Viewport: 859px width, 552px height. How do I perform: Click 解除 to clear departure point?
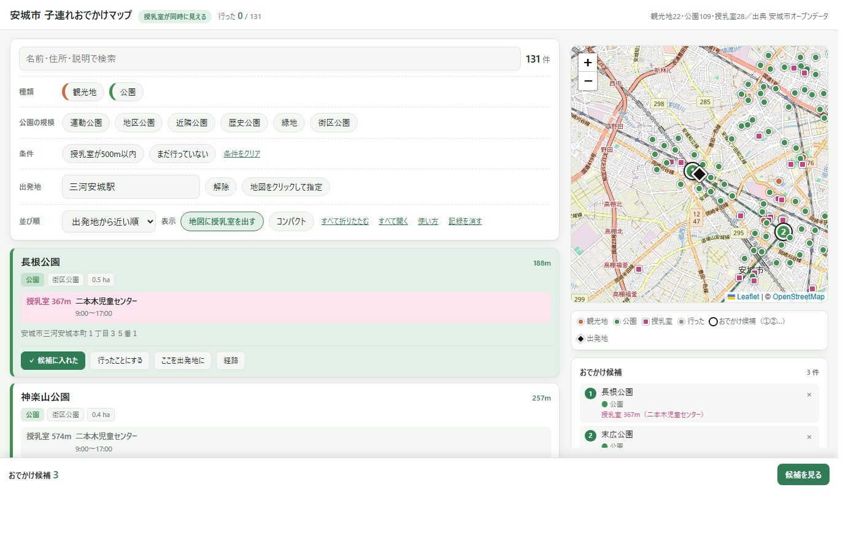coord(221,187)
